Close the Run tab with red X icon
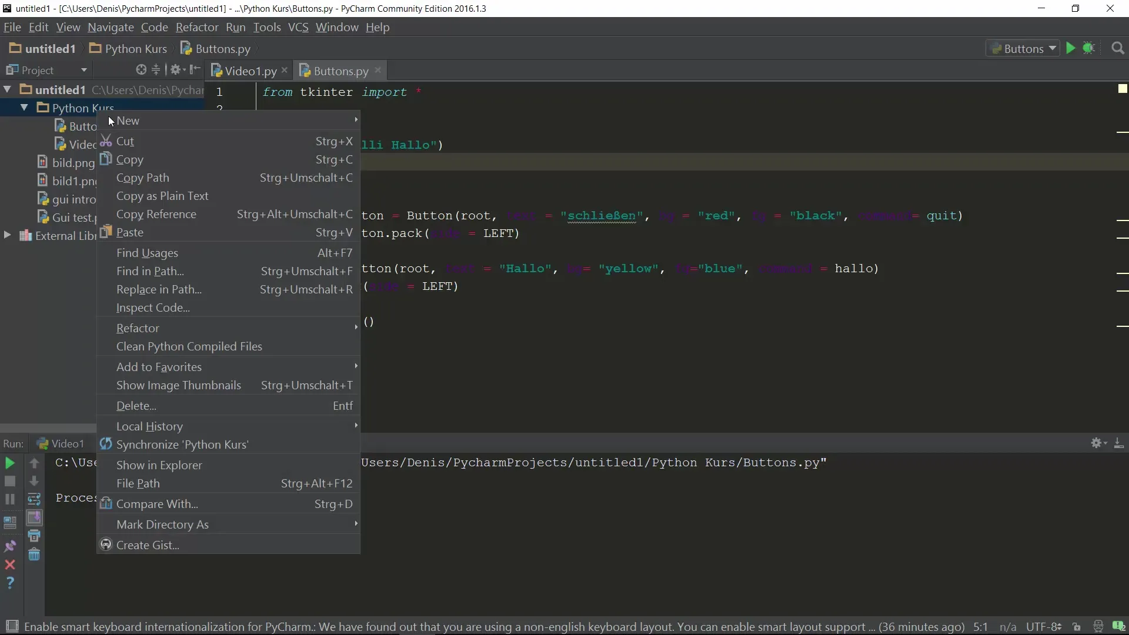The height and width of the screenshot is (635, 1129). coord(10,565)
